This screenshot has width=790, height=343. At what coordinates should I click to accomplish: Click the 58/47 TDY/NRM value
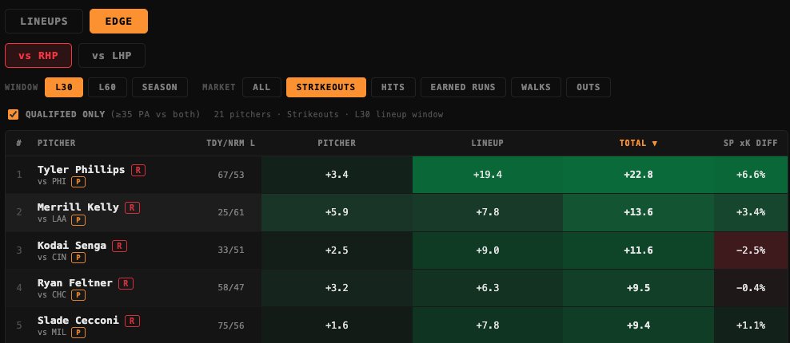(231, 288)
